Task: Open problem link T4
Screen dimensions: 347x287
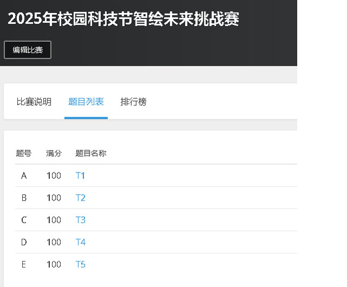Action: pos(81,242)
